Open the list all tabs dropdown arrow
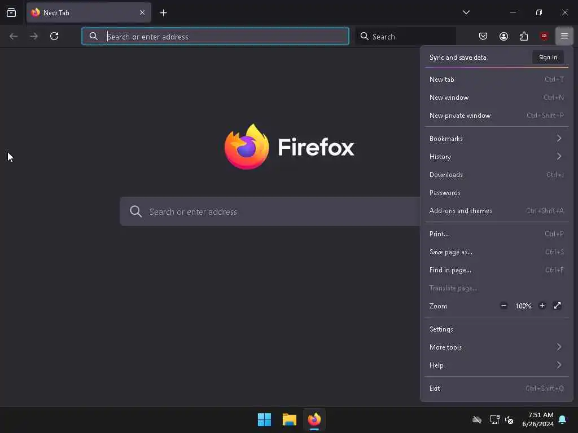 coord(466,12)
